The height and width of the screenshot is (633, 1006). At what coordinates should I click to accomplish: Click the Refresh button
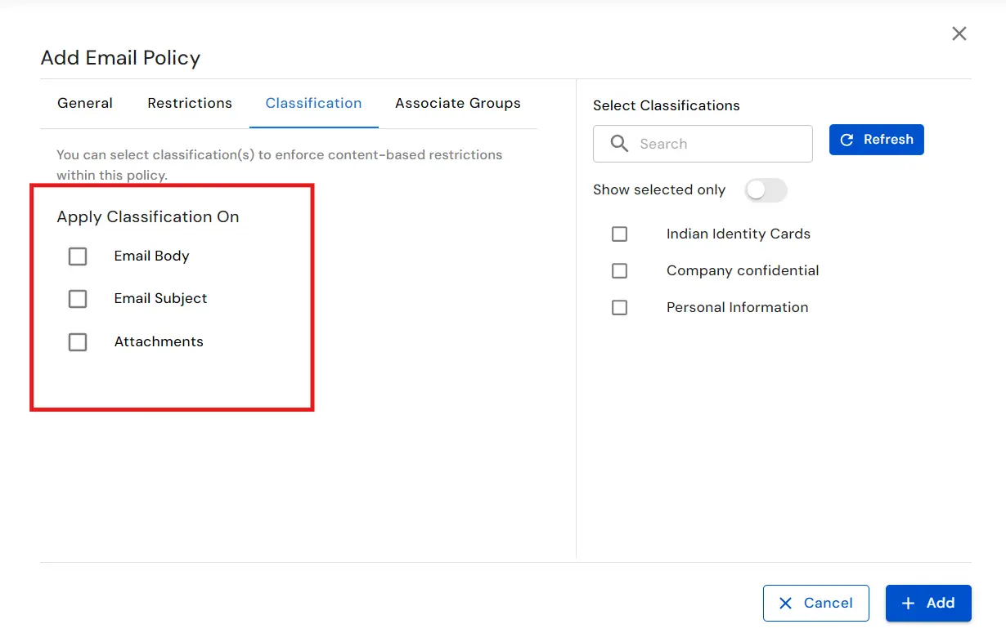tap(876, 139)
